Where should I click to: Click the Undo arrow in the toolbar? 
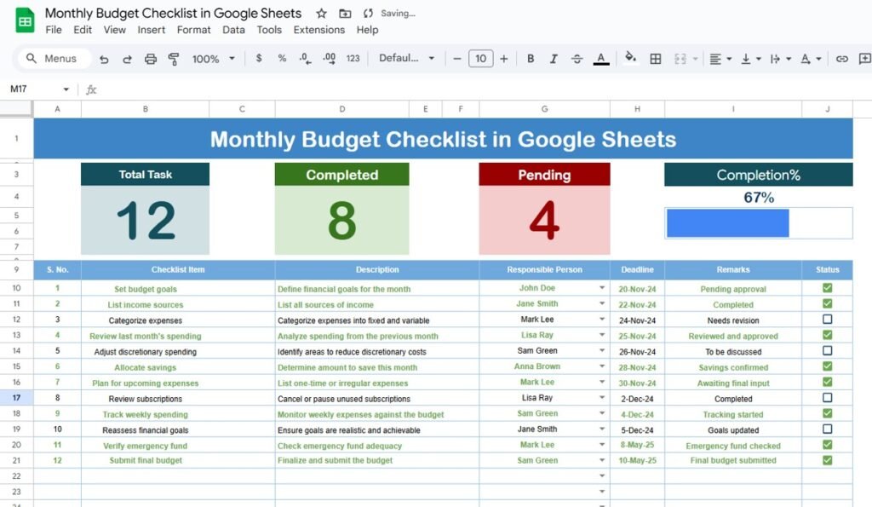(x=104, y=59)
